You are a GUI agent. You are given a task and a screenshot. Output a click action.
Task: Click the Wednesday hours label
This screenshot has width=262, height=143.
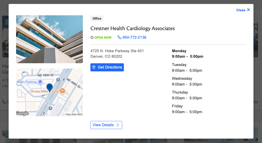pyautogui.click(x=182, y=79)
